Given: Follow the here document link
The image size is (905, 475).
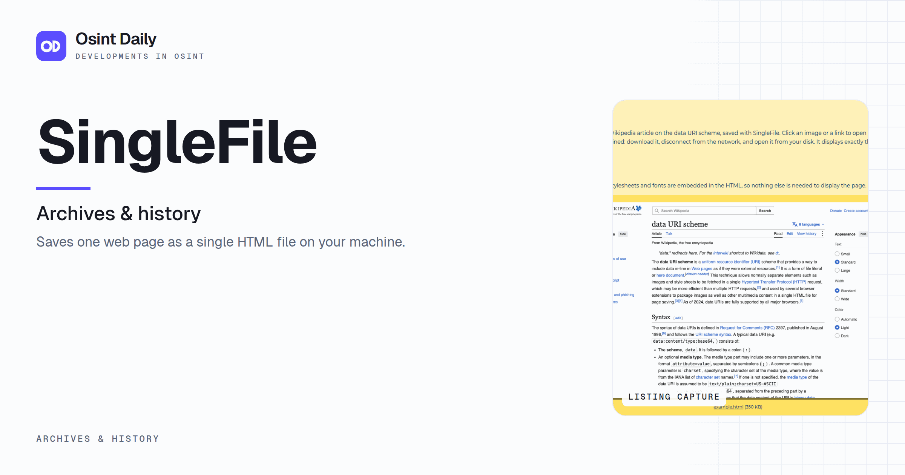Looking at the screenshot, I should coord(670,275).
